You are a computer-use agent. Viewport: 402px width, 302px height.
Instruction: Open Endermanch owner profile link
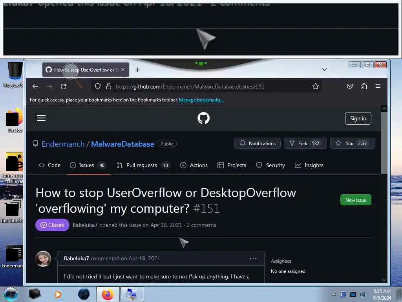63,144
